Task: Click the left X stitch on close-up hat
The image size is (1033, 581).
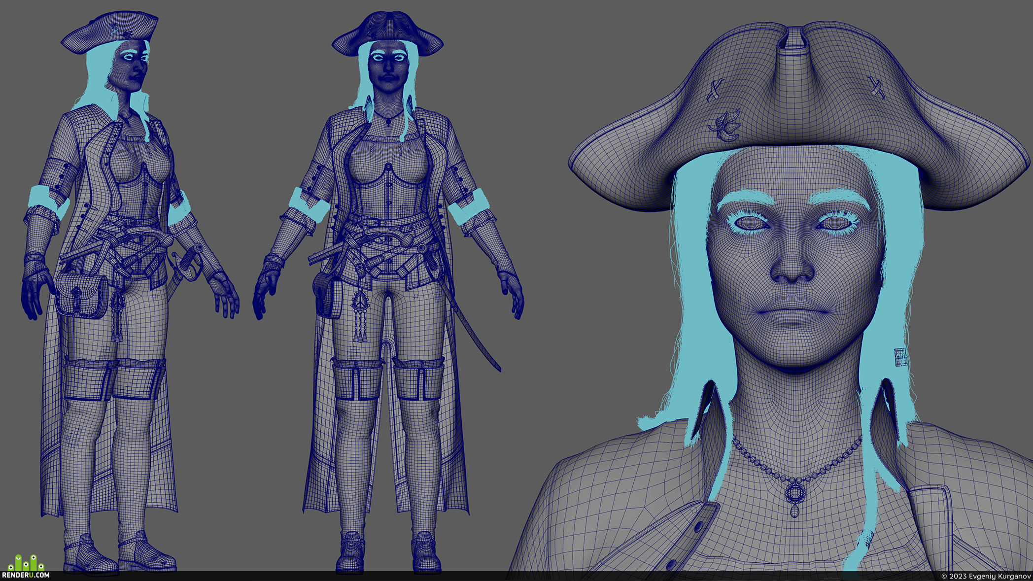Action: [x=715, y=90]
